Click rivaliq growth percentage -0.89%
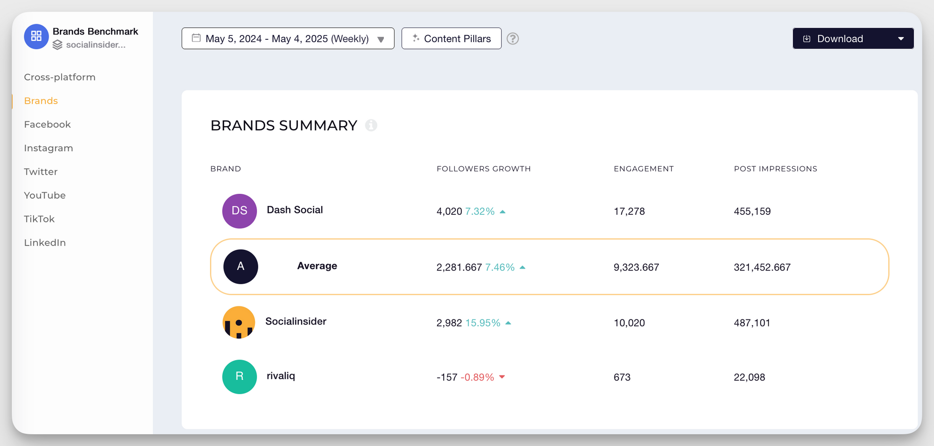The width and height of the screenshot is (934, 446). point(477,377)
